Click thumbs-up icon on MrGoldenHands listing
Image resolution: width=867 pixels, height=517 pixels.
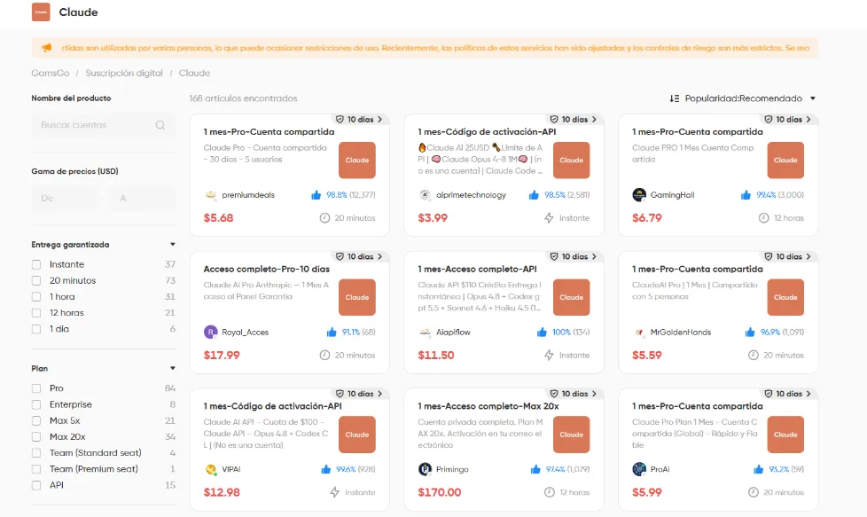tap(750, 332)
